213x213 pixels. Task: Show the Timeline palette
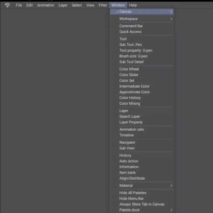pos(127,135)
